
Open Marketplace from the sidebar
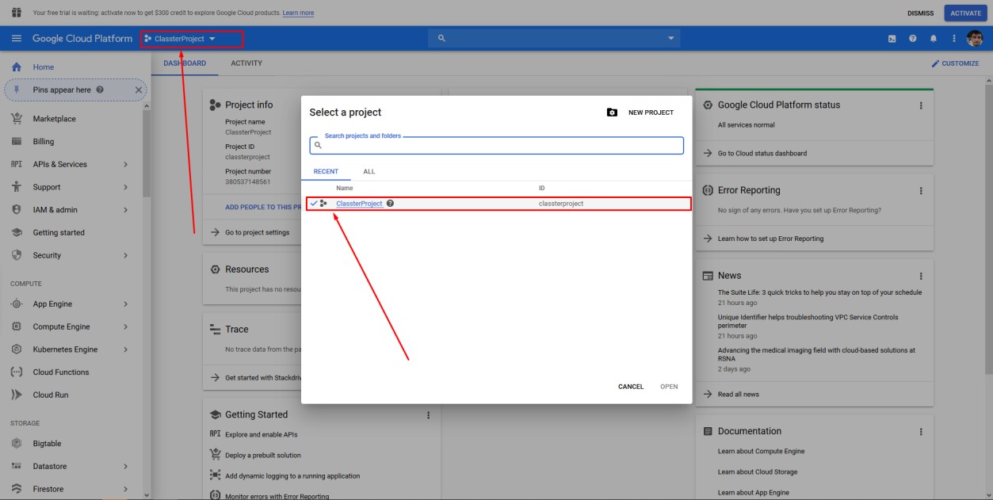[x=54, y=119]
